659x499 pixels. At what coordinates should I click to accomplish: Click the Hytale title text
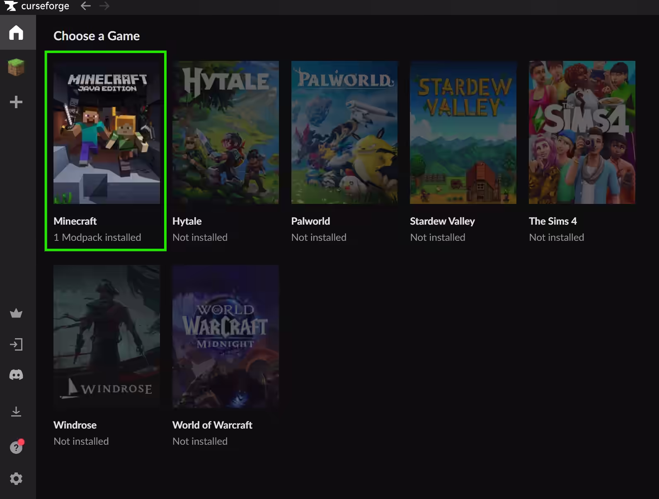[187, 221]
